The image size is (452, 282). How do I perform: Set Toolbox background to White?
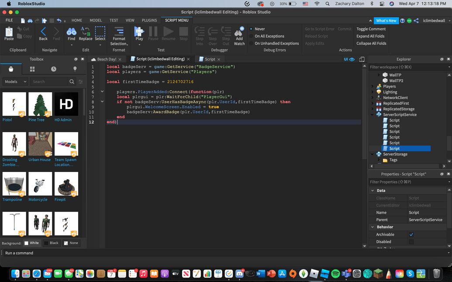(31, 243)
